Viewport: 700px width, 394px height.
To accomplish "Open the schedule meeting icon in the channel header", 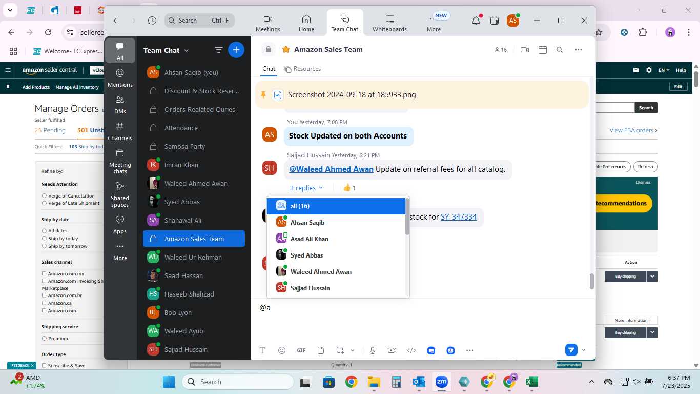I will click(x=543, y=50).
